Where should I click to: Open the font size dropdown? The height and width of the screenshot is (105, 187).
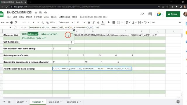click(x=81, y=22)
